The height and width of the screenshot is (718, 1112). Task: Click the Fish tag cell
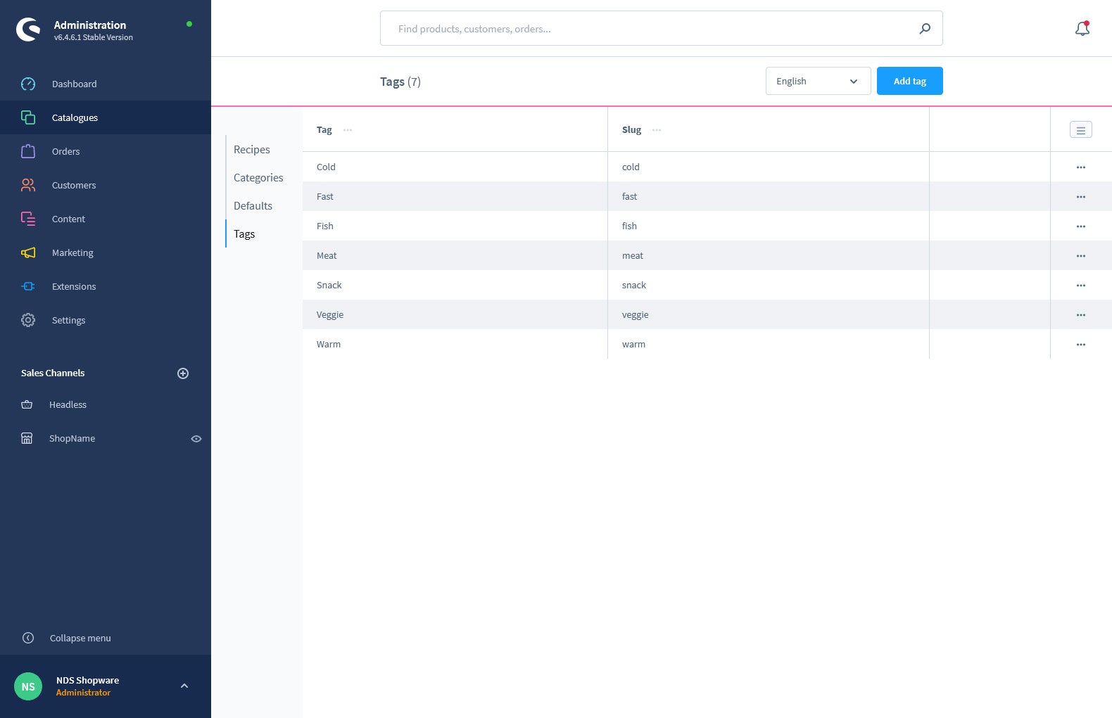click(x=455, y=226)
